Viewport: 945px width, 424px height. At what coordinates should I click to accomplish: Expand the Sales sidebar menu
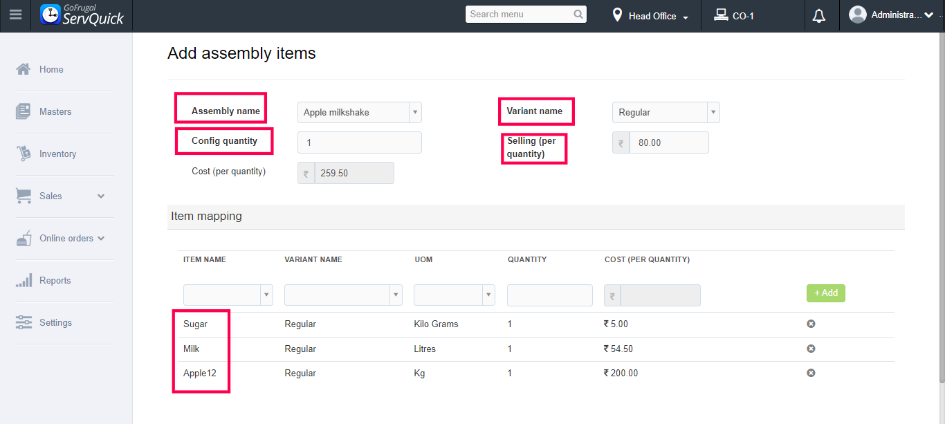(61, 196)
